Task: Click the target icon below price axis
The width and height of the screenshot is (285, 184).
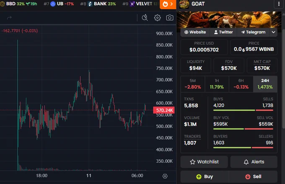Action: pyautogui.click(x=165, y=176)
